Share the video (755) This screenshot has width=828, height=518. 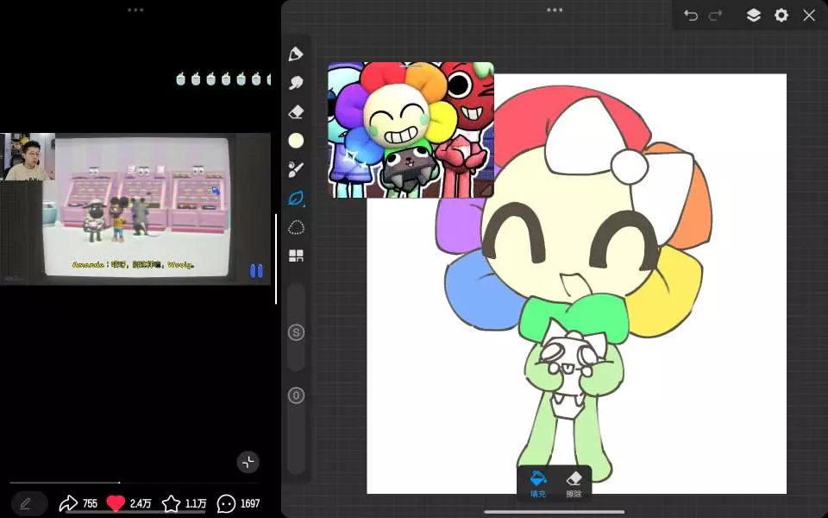[x=78, y=503]
